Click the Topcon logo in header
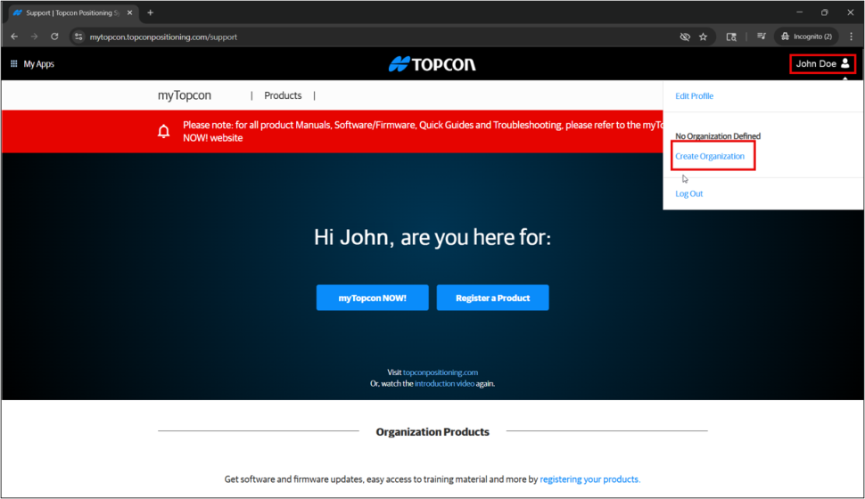The height and width of the screenshot is (499, 865). [x=432, y=64]
